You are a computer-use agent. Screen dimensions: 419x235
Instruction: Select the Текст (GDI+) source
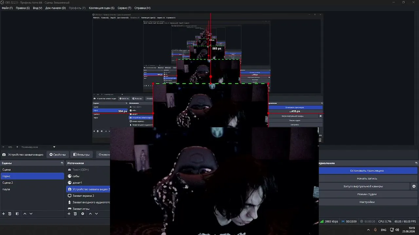(88, 170)
